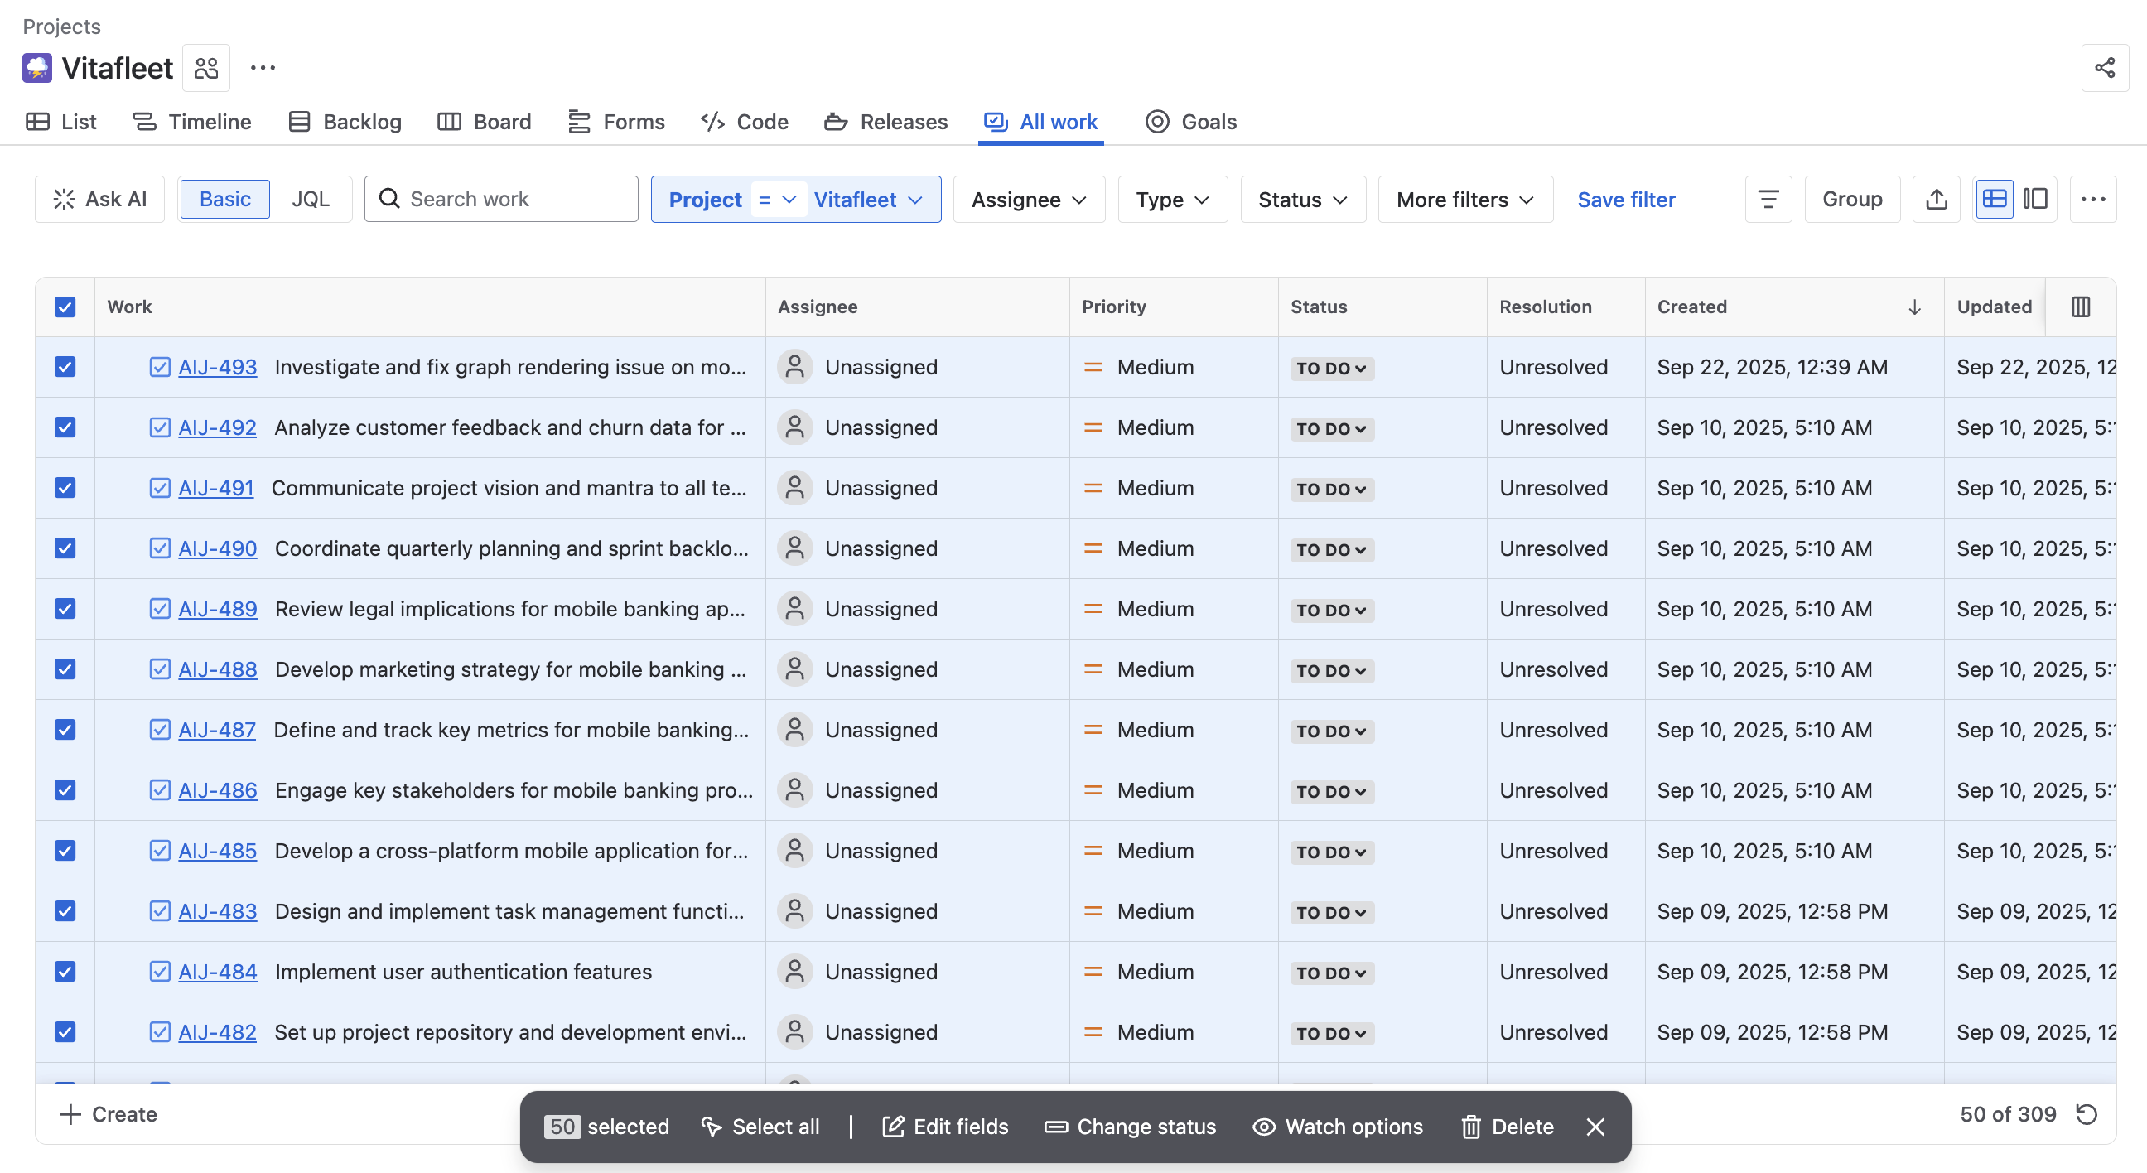The height and width of the screenshot is (1173, 2147).
Task: Expand More filters dropdown
Action: (x=1465, y=200)
